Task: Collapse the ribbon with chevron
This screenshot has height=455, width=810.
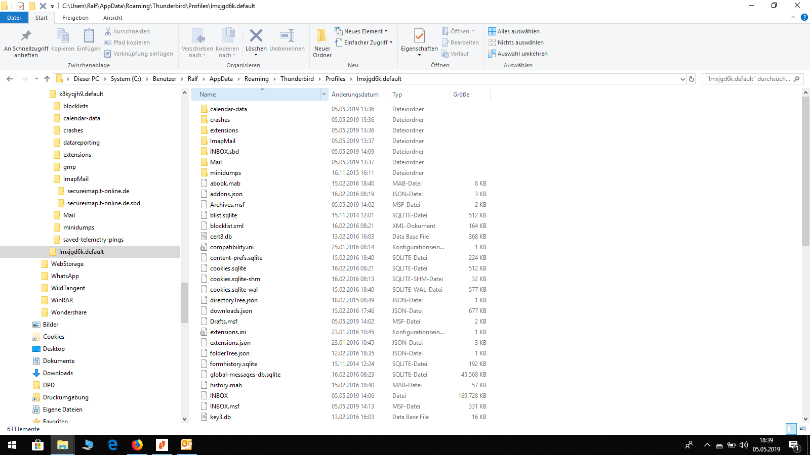Action: 793,17
